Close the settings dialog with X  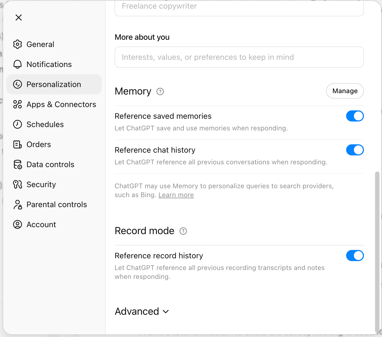point(19,18)
